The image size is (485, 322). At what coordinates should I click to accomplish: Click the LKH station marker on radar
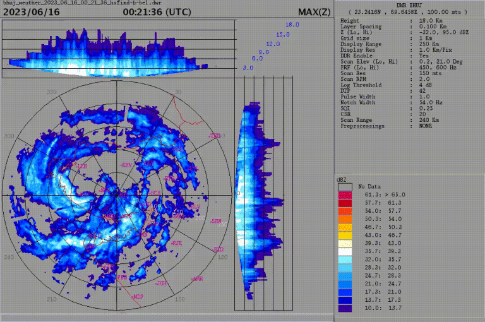[x=81, y=167]
